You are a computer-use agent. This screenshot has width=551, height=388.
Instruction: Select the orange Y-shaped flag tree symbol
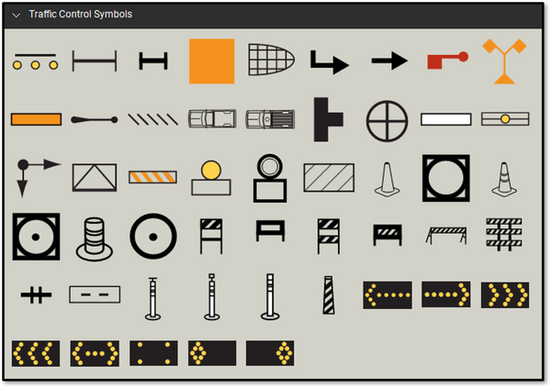tap(504, 61)
